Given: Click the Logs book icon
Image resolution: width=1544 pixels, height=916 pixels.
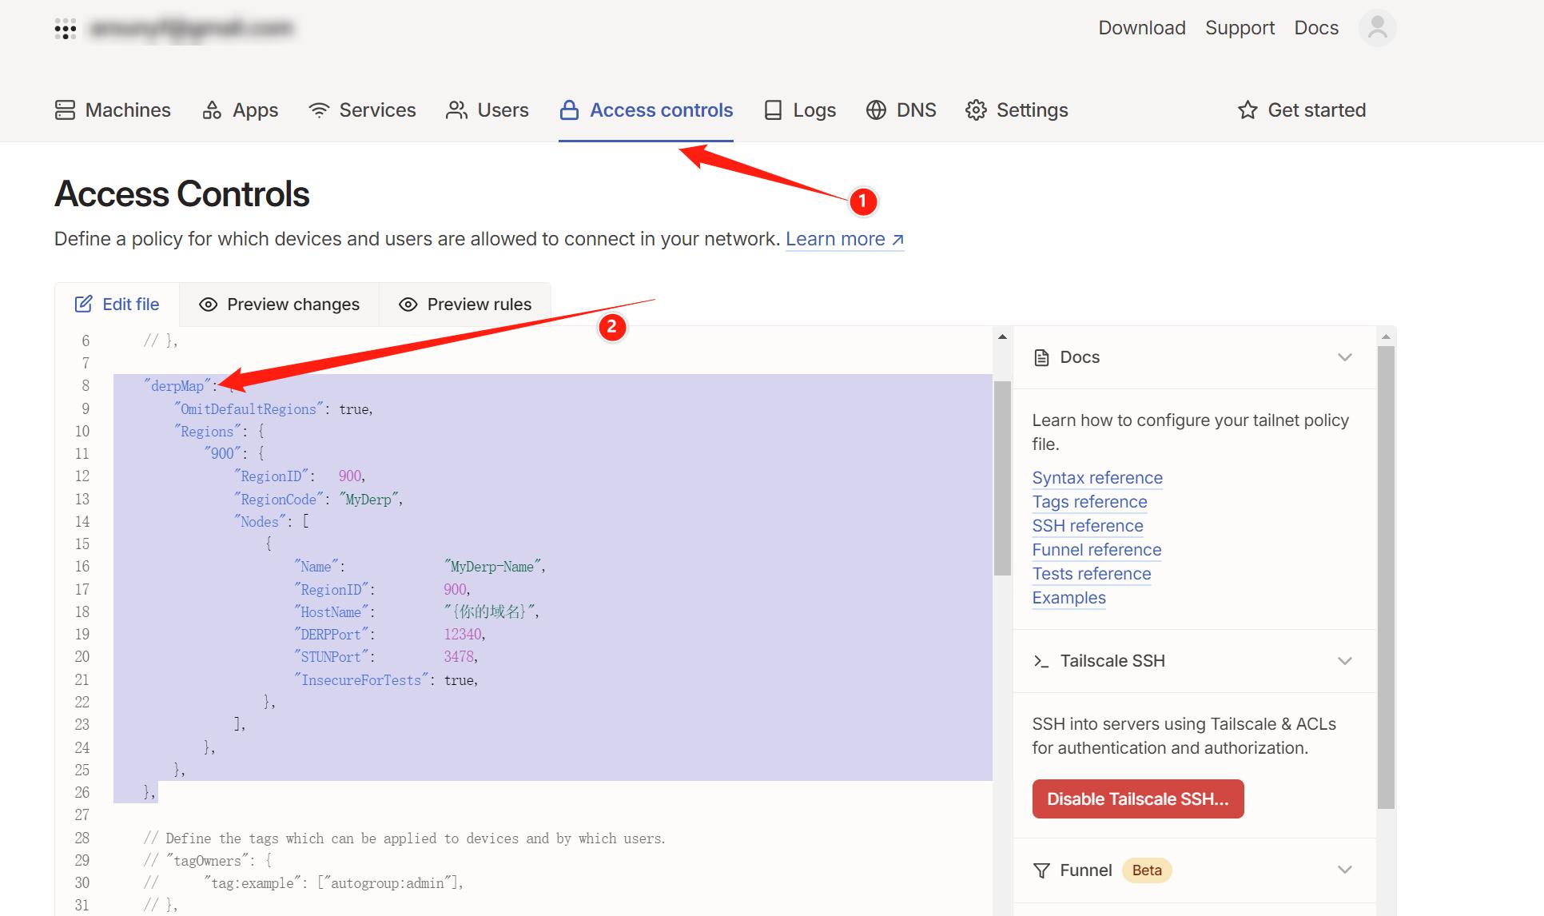Looking at the screenshot, I should pyautogui.click(x=773, y=110).
